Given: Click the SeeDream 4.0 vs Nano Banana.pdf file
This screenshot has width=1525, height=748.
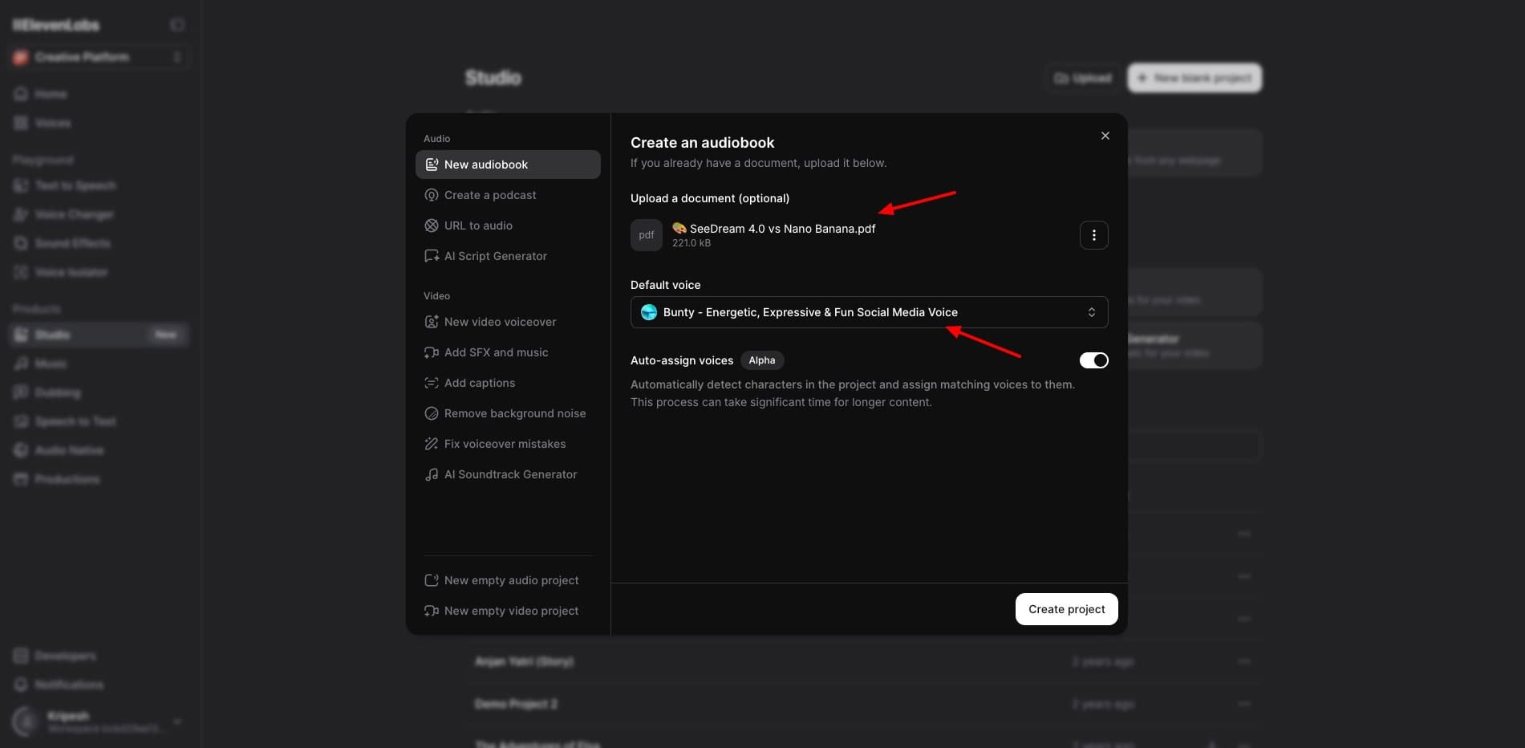Looking at the screenshot, I should (781, 229).
